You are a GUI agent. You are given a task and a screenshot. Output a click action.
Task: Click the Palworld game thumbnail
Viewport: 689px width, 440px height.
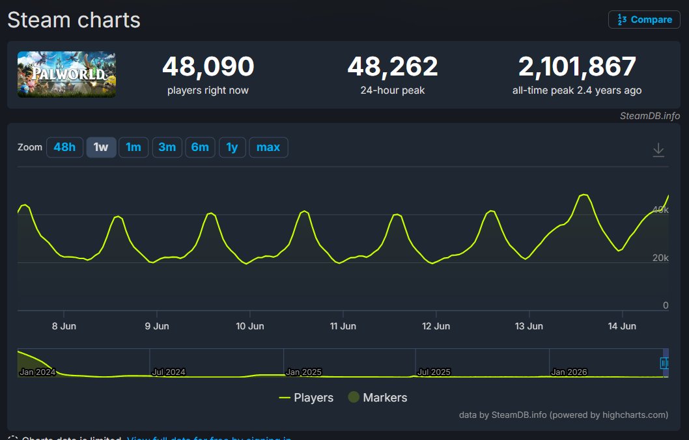coord(67,74)
